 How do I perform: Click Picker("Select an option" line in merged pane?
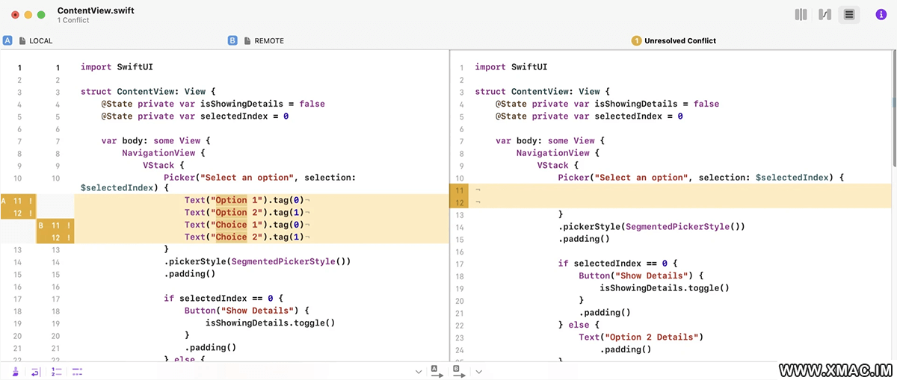click(x=701, y=178)
